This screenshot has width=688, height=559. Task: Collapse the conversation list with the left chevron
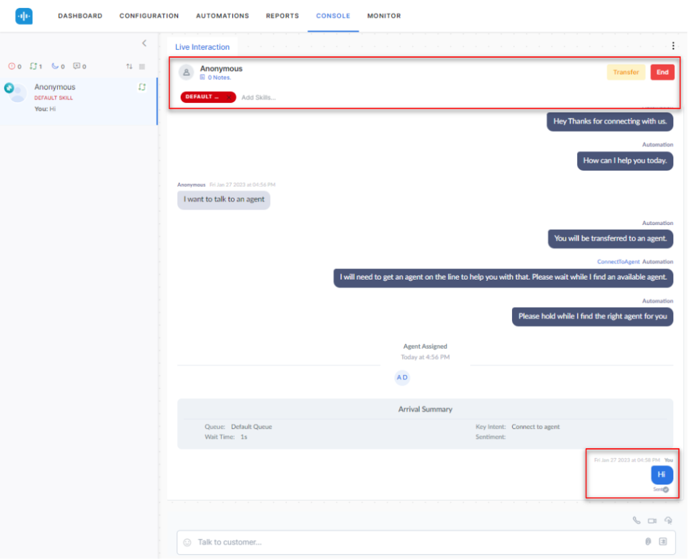pos(144,42)
